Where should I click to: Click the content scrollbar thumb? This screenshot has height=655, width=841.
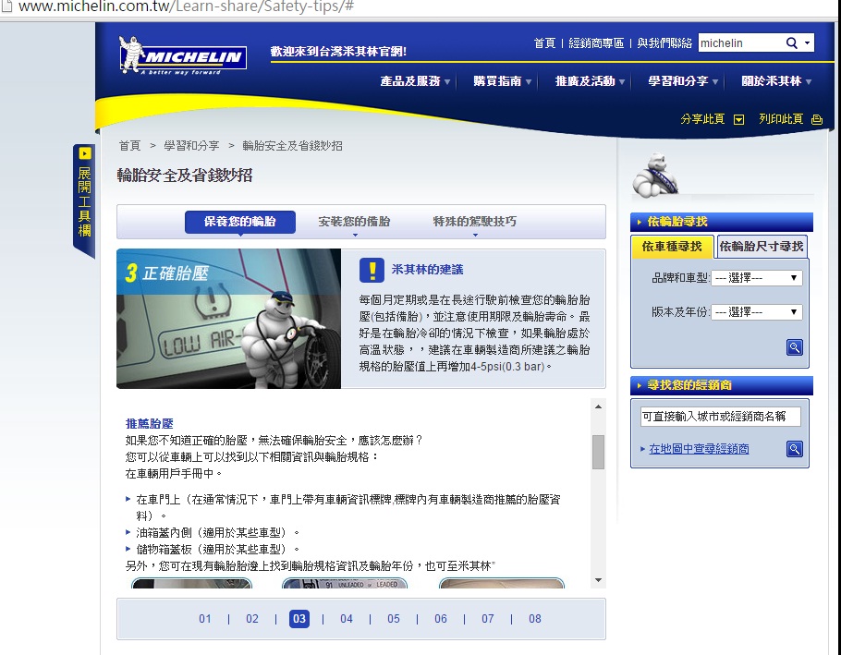(x=598, y=452)
